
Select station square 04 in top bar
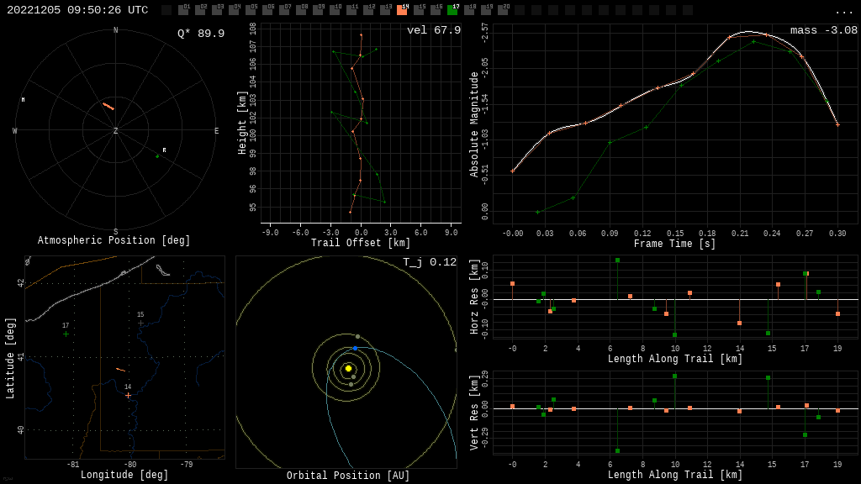pos(235,10)
